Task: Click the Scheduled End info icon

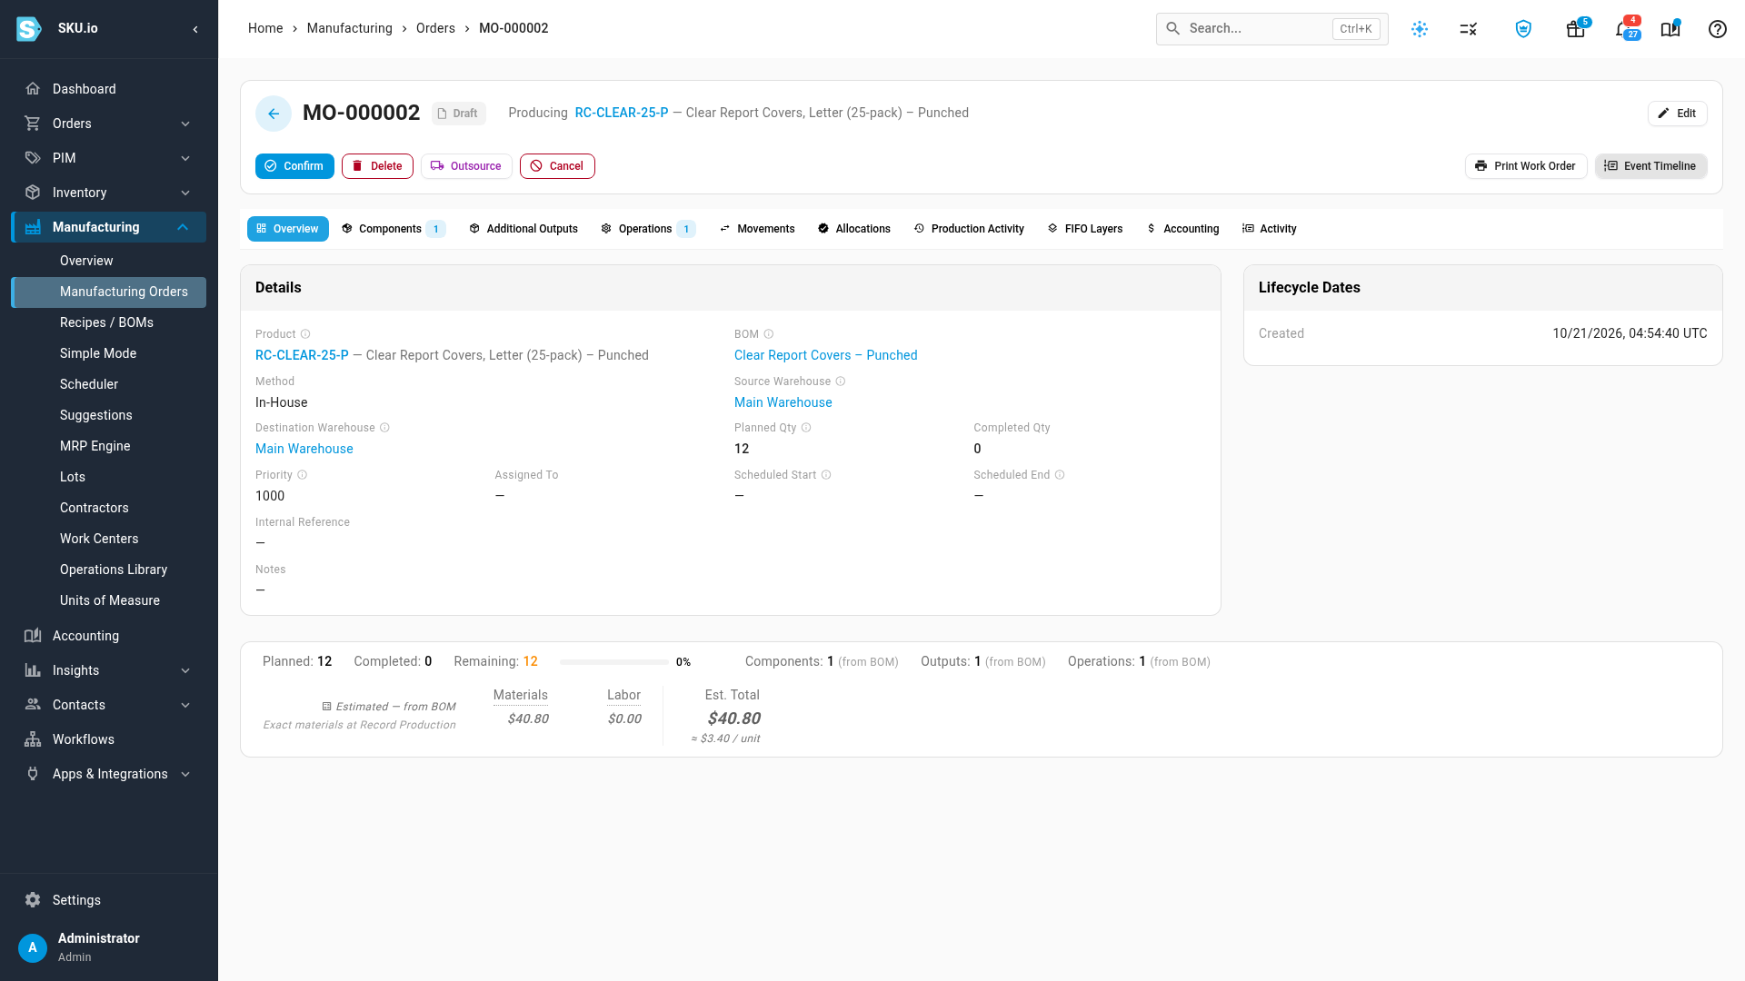Action: [1060, 475]
